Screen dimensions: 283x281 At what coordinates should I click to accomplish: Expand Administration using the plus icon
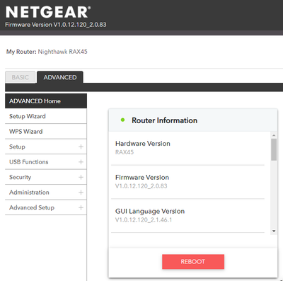pos(81,193)
